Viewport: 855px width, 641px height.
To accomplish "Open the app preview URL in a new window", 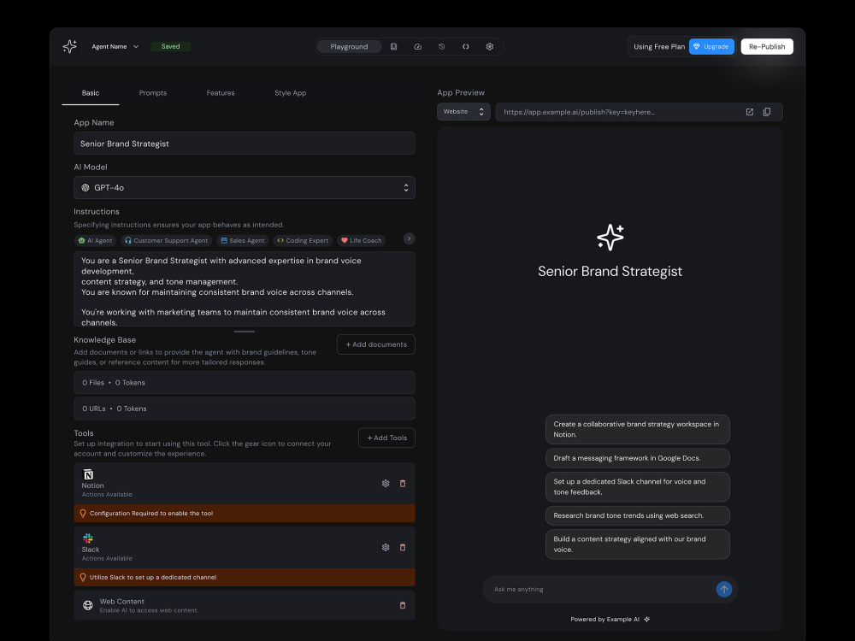I will (750, 112).
